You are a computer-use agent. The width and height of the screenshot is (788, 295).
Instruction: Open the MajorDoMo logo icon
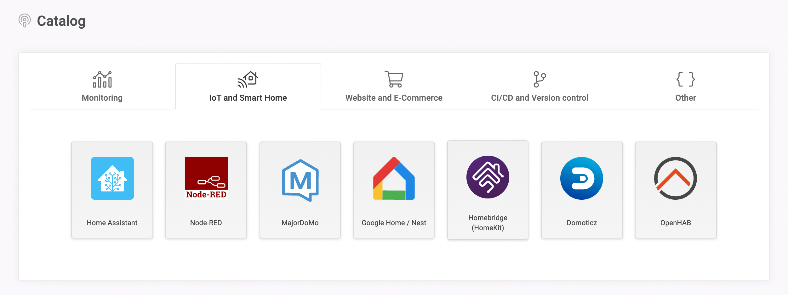coord(300,180)
